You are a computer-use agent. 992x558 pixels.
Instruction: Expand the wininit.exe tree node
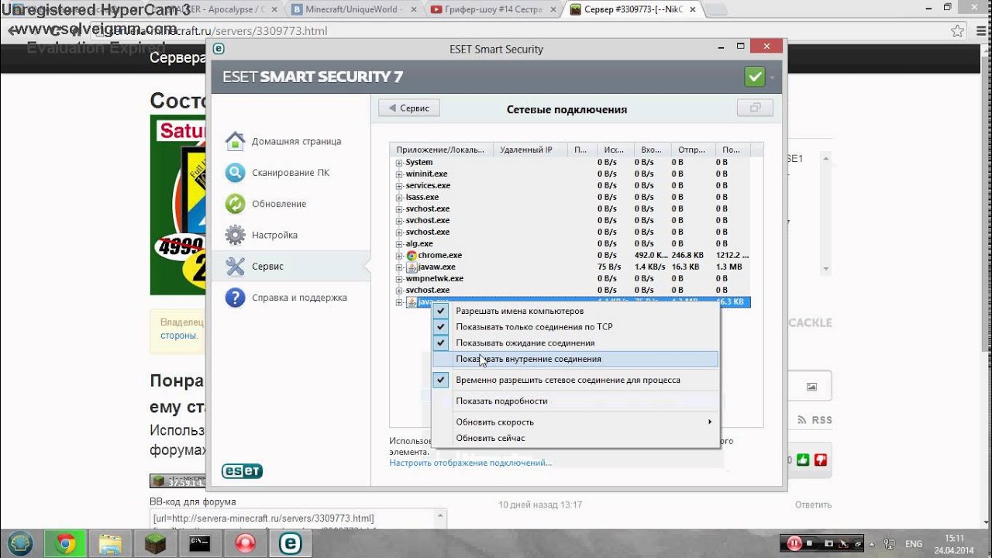400,174
